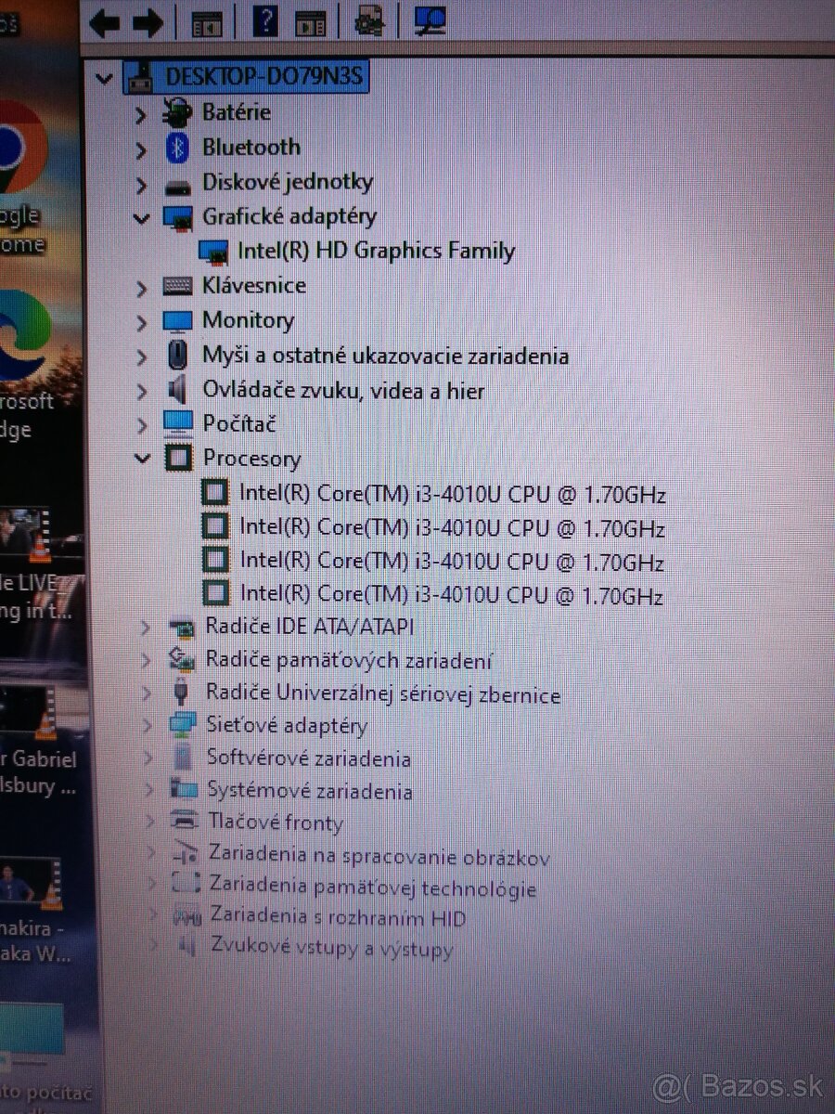Select Zariadenia pamäťovej technológie
The image size is (835, 1114).
coord(373,888)
